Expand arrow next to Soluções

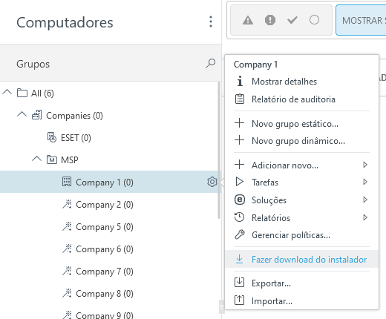pyautogui.click(x=365, y=200)
